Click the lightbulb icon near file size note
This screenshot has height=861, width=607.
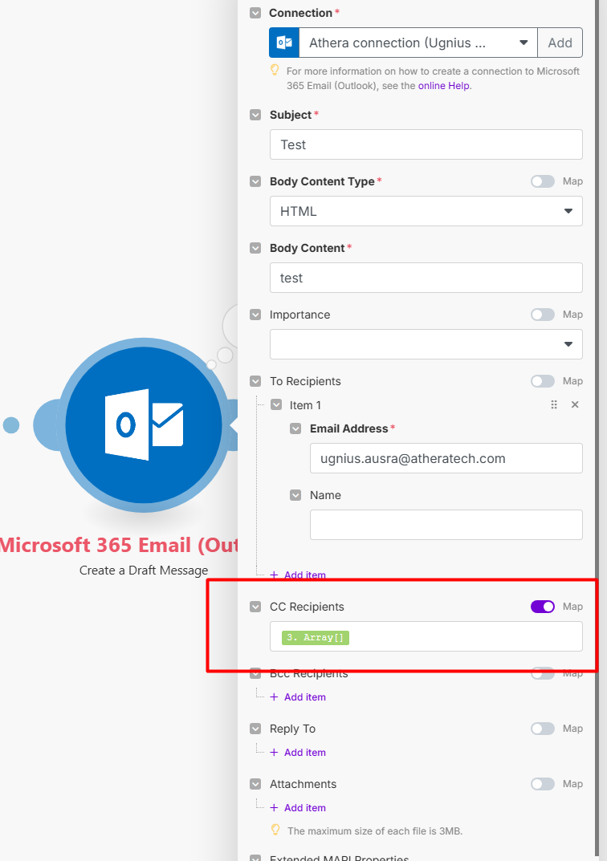[x=275, y=830]
